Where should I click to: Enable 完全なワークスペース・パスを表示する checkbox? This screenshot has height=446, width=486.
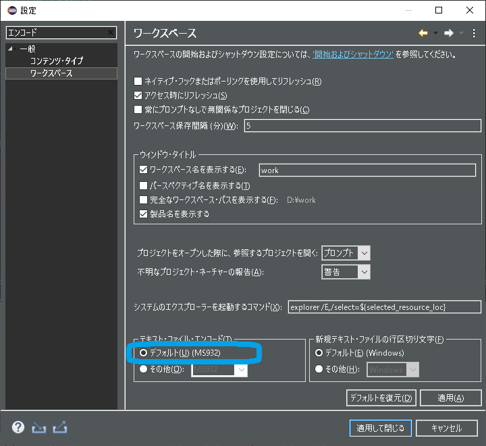(143, 200)
